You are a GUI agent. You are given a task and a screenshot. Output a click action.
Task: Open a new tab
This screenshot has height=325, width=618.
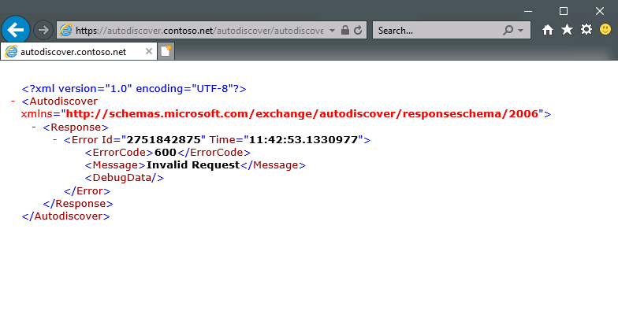166,52
